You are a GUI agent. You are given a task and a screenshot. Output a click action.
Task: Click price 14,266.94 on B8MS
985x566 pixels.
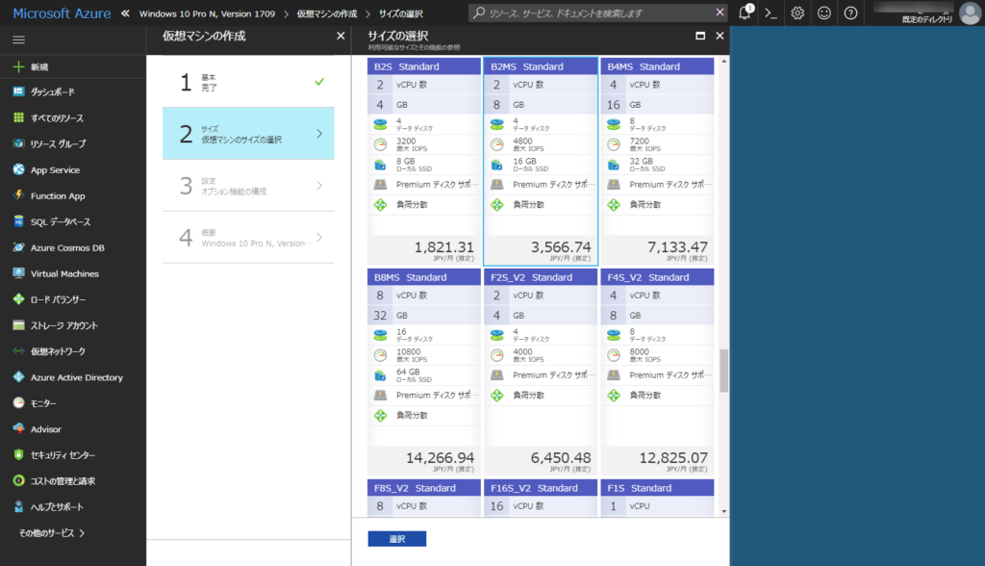(440, 458)
